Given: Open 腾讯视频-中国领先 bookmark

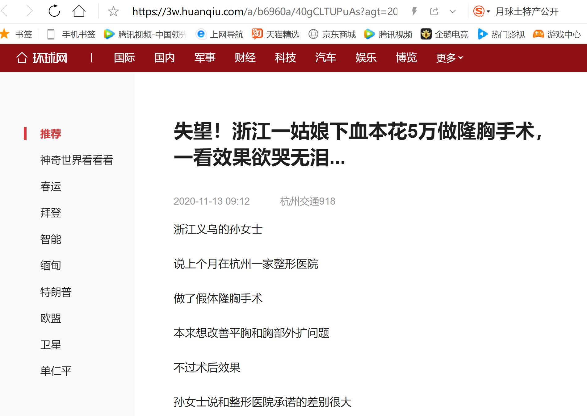Looking at the screenshot, I should tap(145, 34).
